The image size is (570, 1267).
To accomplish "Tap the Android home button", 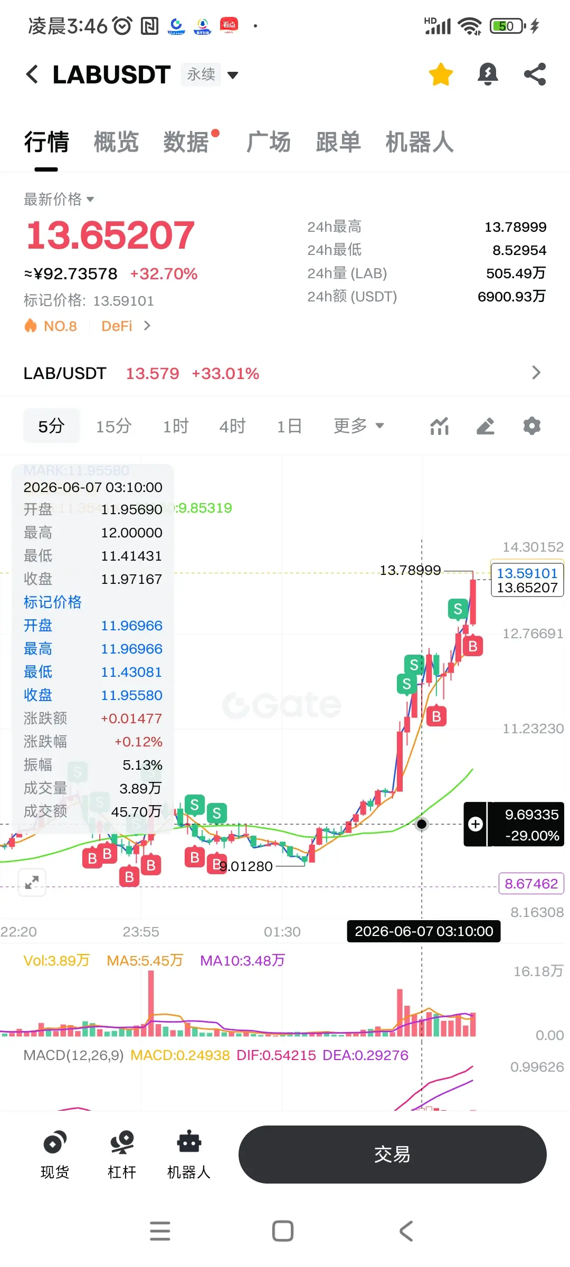I will click(283, 1231).
